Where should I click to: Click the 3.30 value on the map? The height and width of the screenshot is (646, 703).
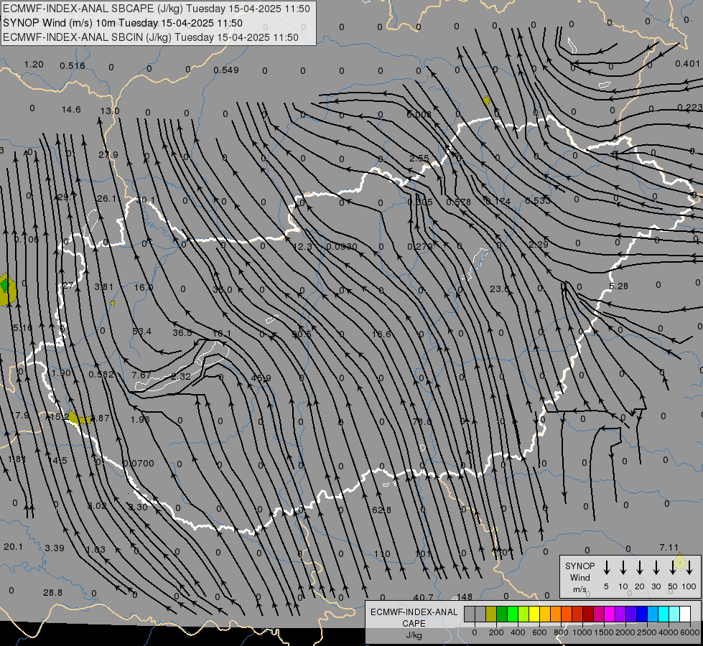coord(138,507)
